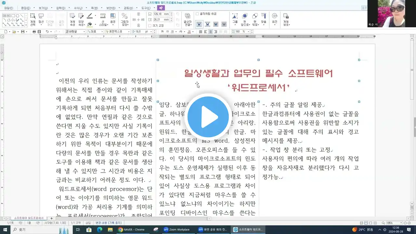Viewport: 416px width, 234px height.
Task: Select the first text wrap style icon
Action: 199,24
